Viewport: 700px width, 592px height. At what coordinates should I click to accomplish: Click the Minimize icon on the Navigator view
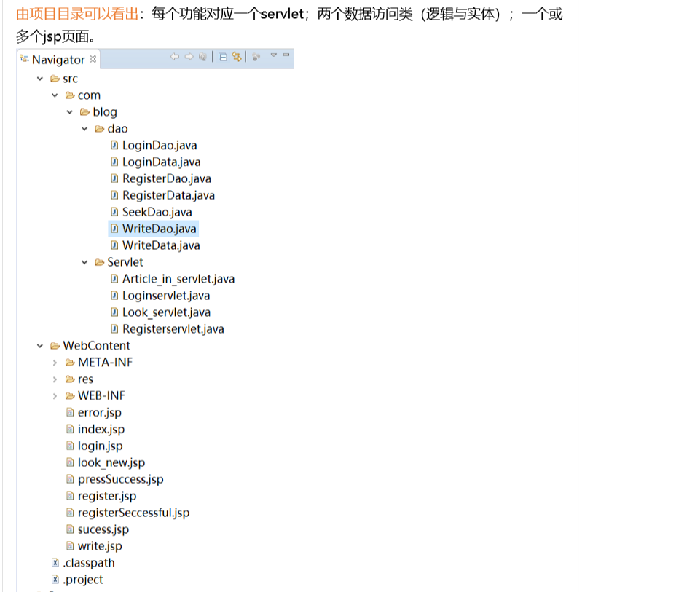[x=287, y=57]
